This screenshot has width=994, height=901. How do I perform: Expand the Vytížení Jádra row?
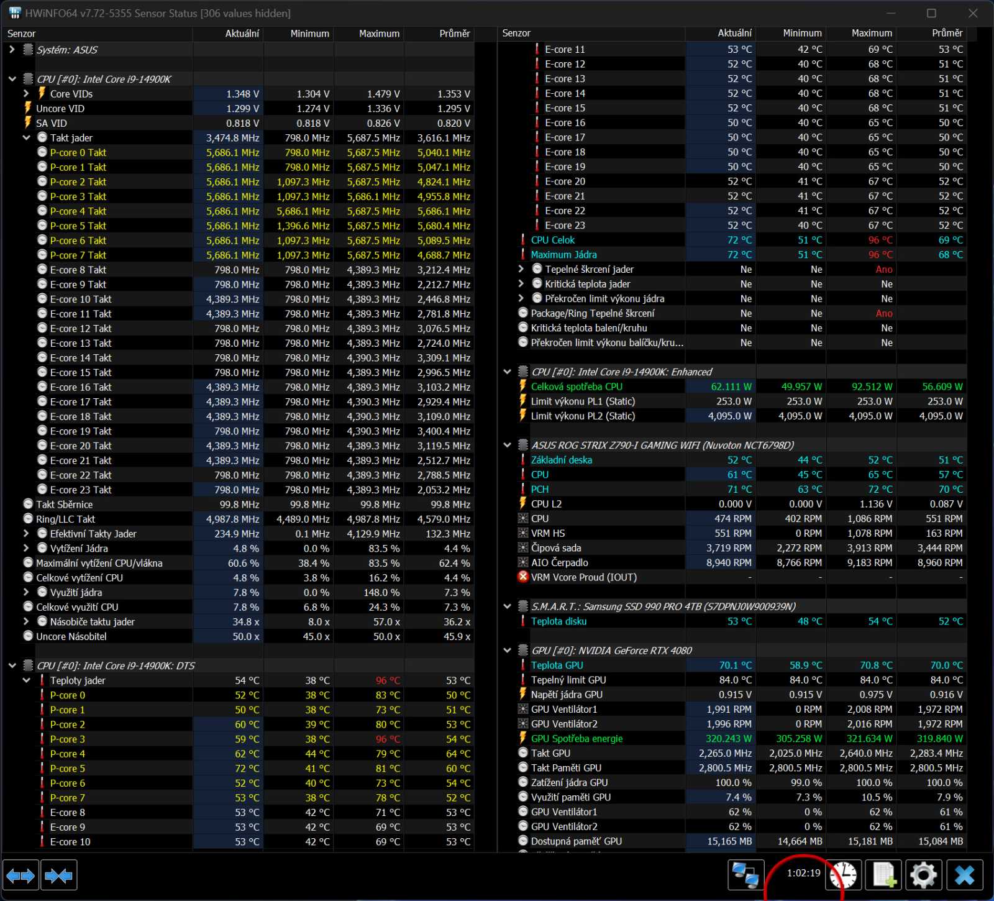click(26, 548)
